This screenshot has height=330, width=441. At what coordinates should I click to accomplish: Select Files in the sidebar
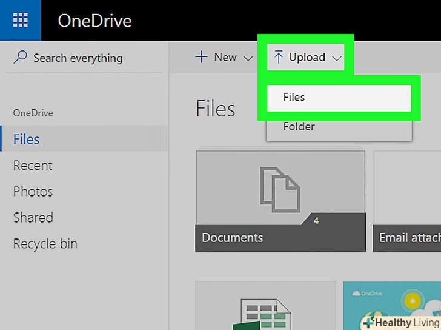pos(84,139)
